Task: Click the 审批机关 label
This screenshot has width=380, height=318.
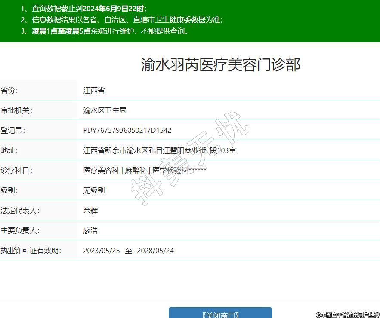Action: pos(16,110)
